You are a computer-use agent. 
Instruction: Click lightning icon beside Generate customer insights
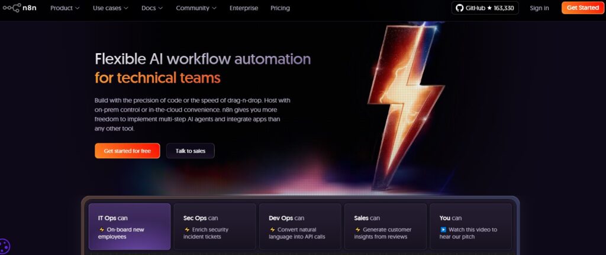click(x=357, y=230)
